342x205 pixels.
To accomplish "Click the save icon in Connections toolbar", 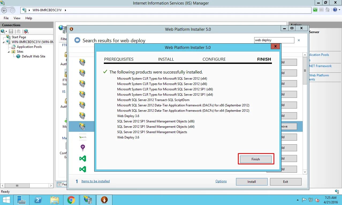I will (11, 31).
